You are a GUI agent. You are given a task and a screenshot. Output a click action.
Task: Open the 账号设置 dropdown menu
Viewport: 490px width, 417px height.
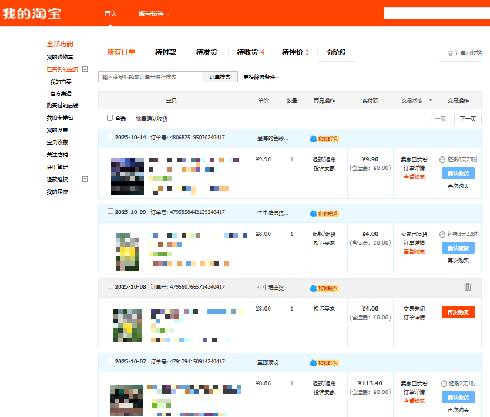(x=154, y=14)
